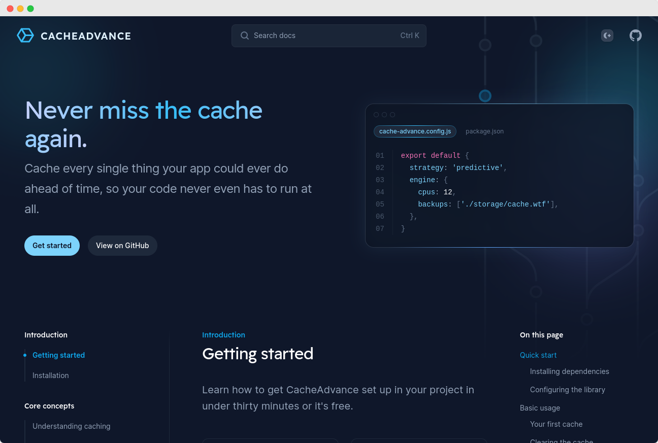
Task: Go to Your first cache section
Action: point(556,424)
